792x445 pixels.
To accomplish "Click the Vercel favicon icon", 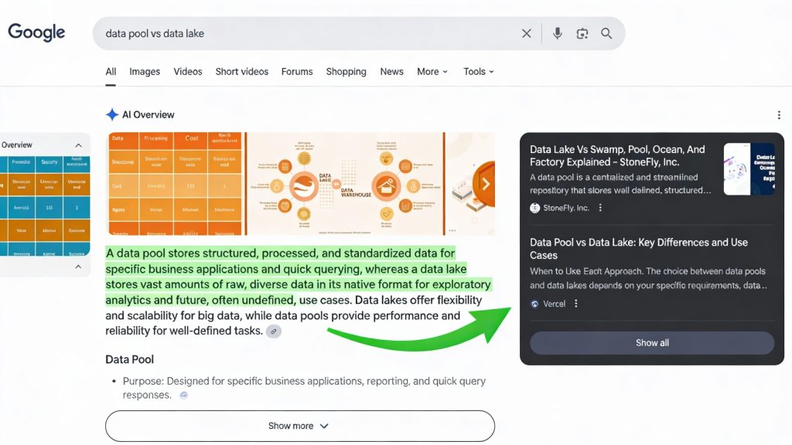I will tap(535, 304).
